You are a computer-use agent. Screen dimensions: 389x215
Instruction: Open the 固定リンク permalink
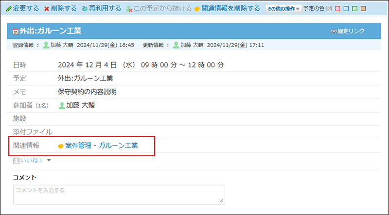tap(351, 31)
